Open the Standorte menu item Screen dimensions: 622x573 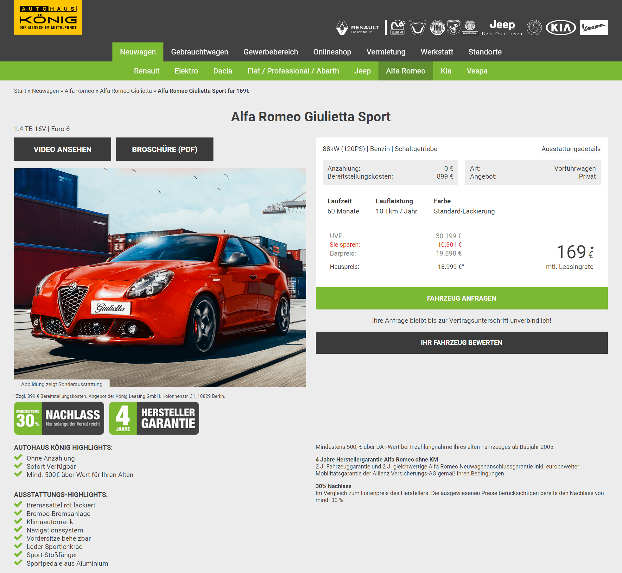[485, 52]
